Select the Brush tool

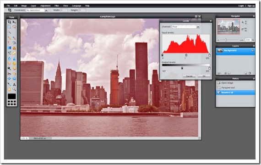point(14,38)
